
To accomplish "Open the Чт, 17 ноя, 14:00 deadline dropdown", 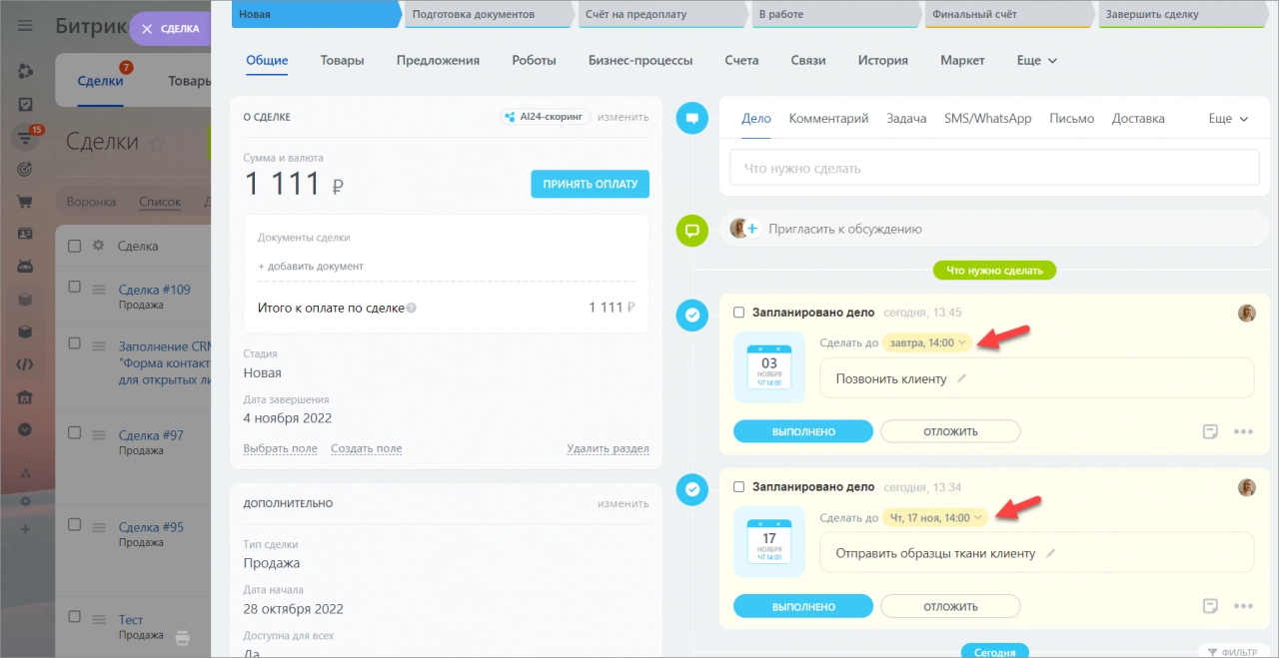I will [x=935, y=517].
